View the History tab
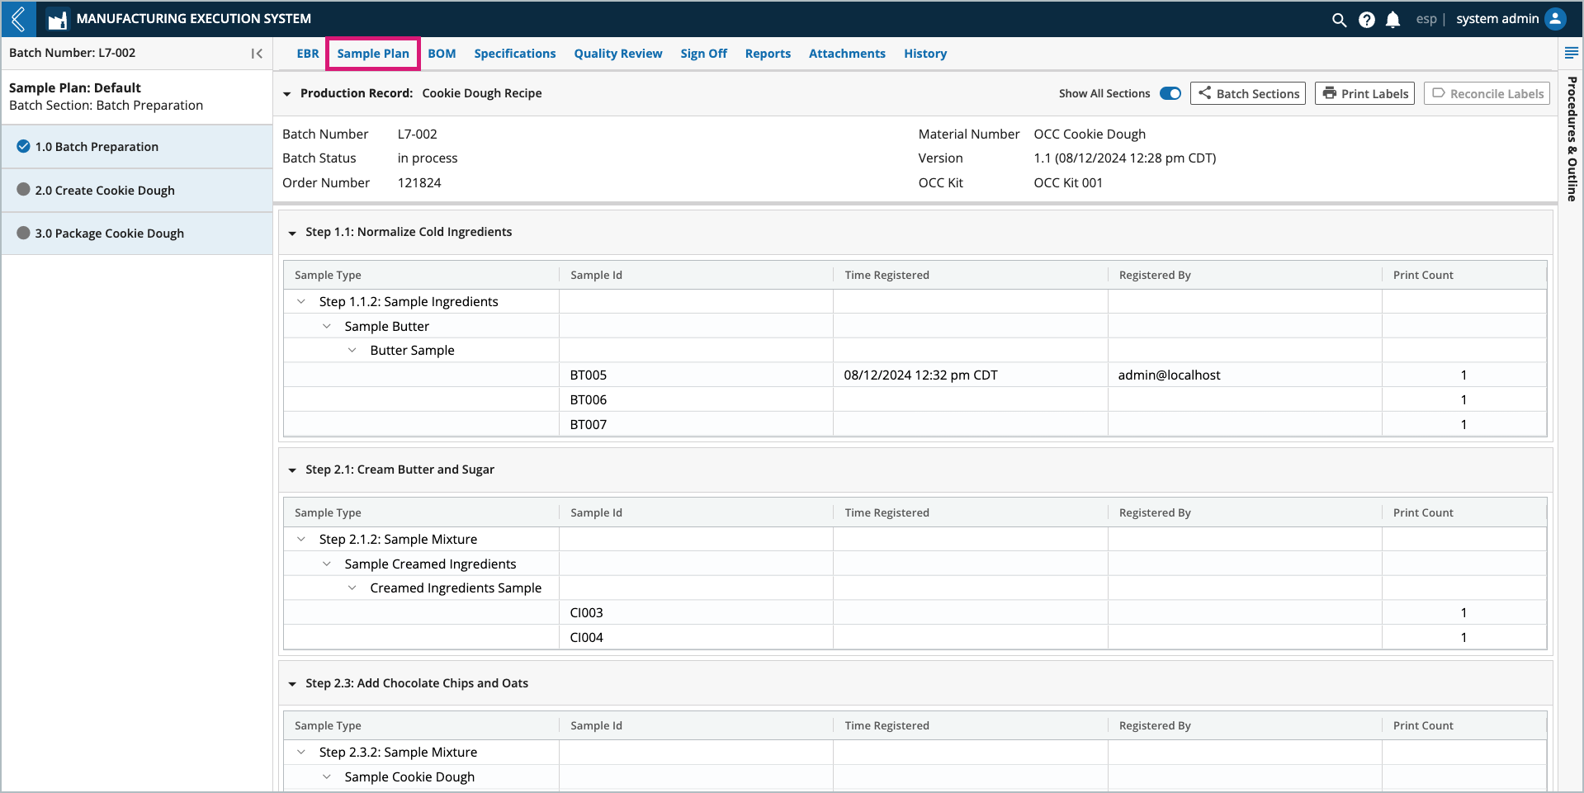The height and width of the screenshot is (793, 1584). pyautogui.click(x=925, y=54)
